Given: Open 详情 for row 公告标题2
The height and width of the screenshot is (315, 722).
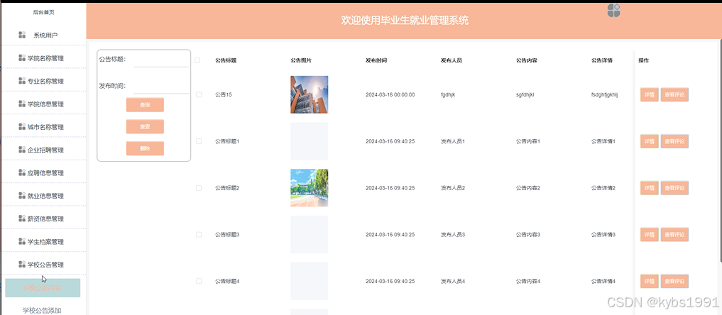Looking at the screenshot, I should [x=650, y=188].
